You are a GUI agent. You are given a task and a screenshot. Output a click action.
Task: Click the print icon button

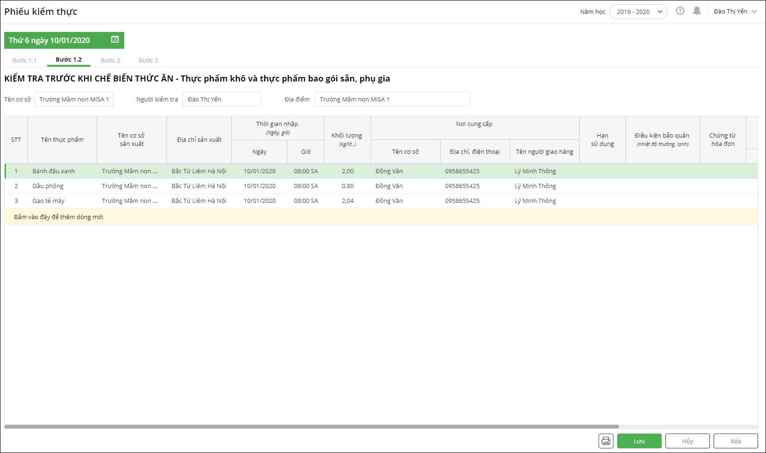tap(606, 441)
